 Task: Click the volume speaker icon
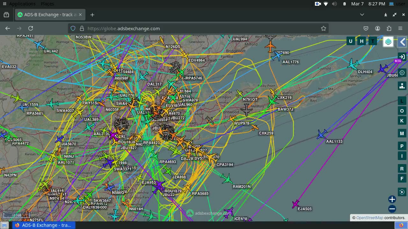(334, 4)
